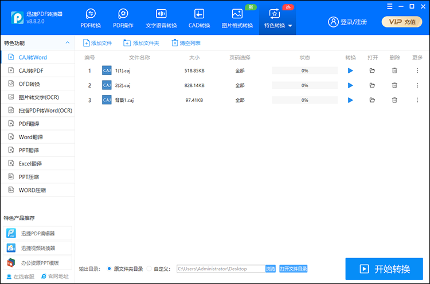Select WORD压缩 in the sidebar
Image resolution: width=430 pixels, height=284 pixels.
(38, 190)
